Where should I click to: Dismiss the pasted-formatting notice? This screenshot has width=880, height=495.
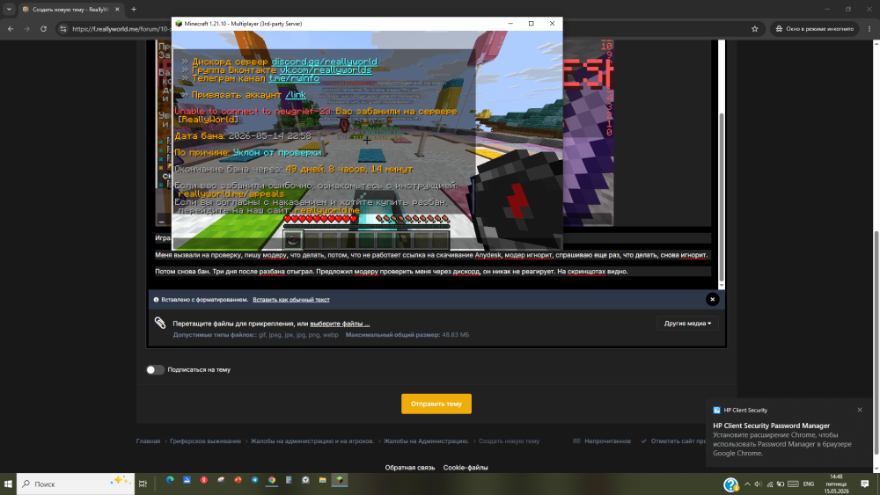712,299
